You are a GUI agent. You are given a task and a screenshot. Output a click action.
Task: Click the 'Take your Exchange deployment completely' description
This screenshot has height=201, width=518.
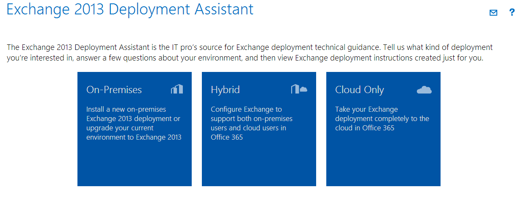[x=382, y=118]
